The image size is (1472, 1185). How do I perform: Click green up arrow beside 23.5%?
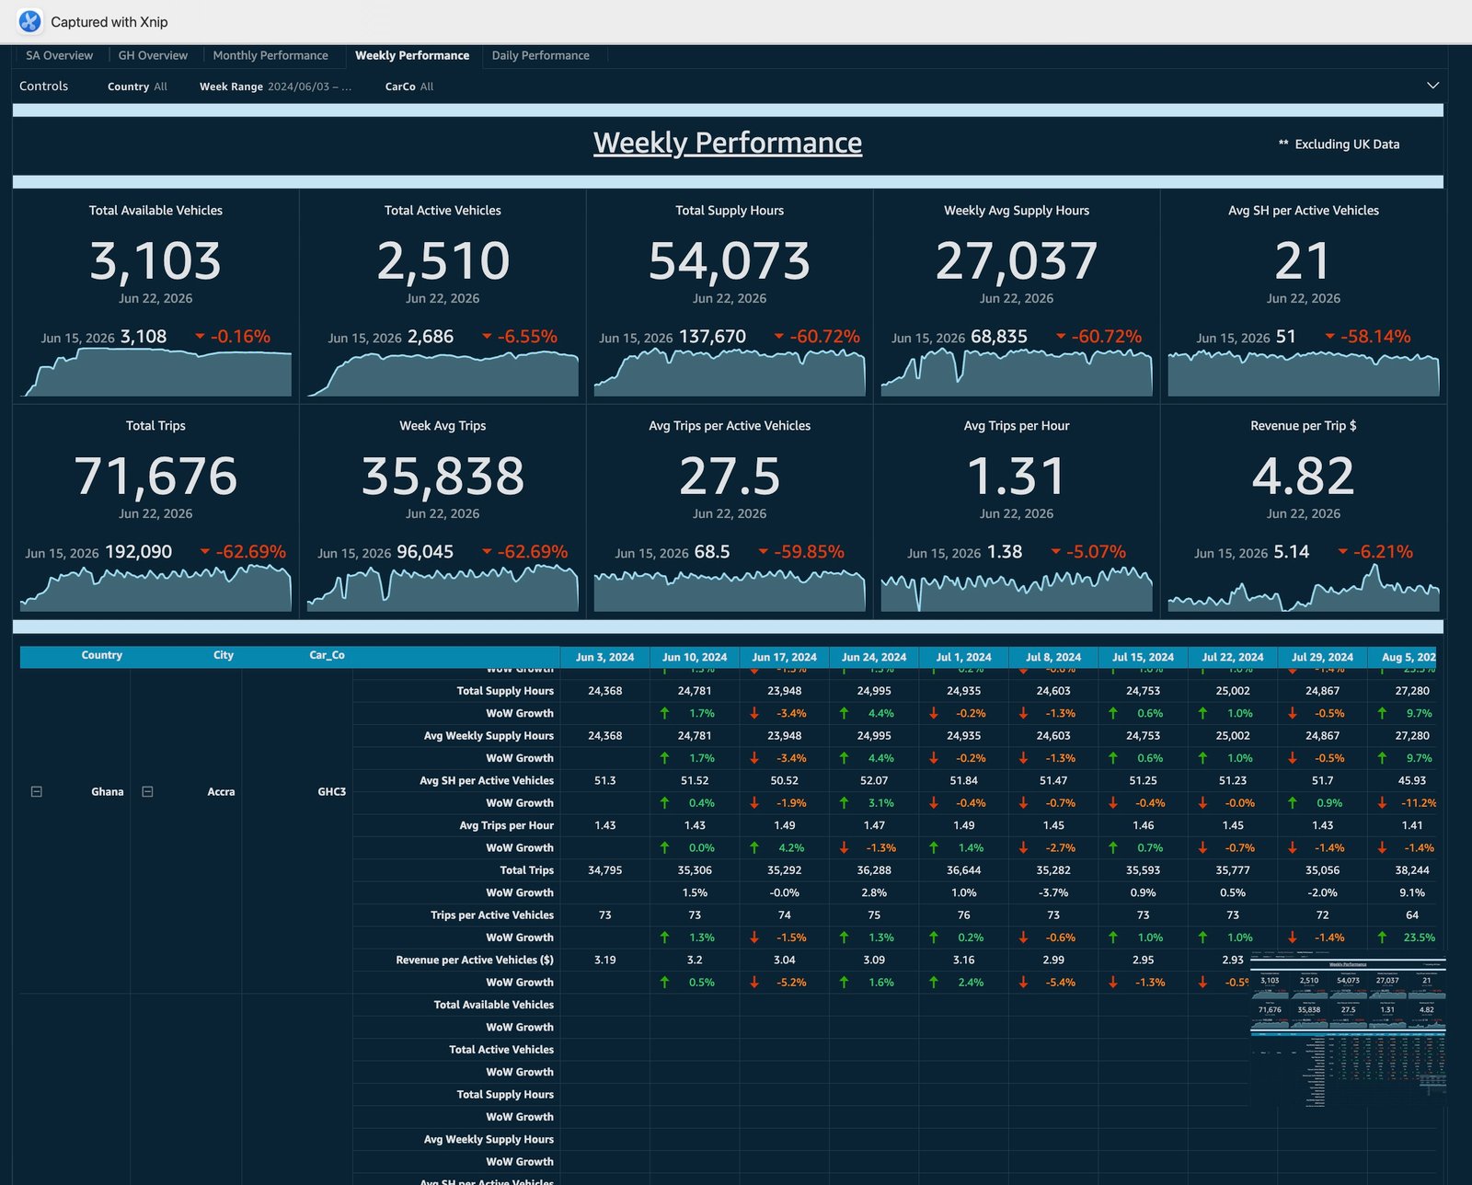pyautogui.click(x=1382, y=938)
